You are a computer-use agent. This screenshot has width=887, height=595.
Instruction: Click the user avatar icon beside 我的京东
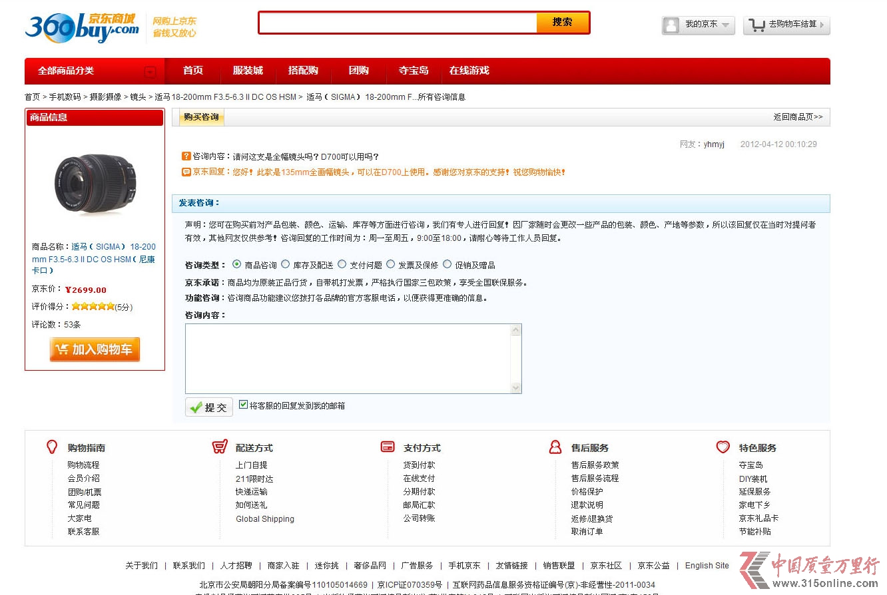point(672,25)
